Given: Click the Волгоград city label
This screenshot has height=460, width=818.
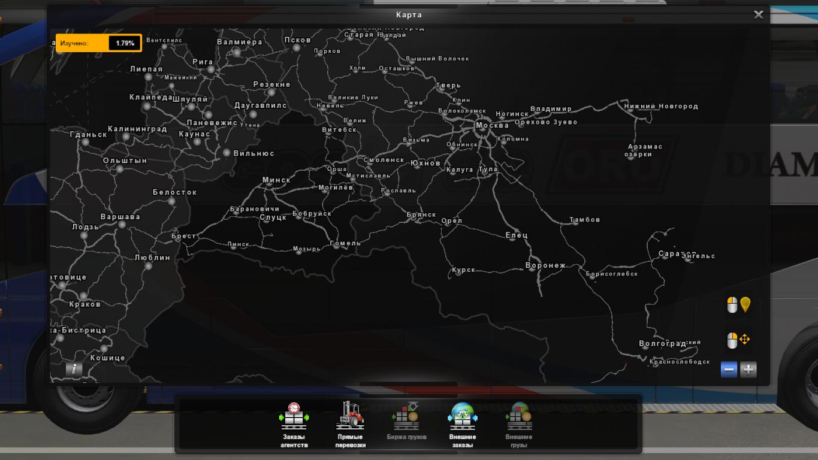Looking at the screenshot, I should [x=663, y=344].
